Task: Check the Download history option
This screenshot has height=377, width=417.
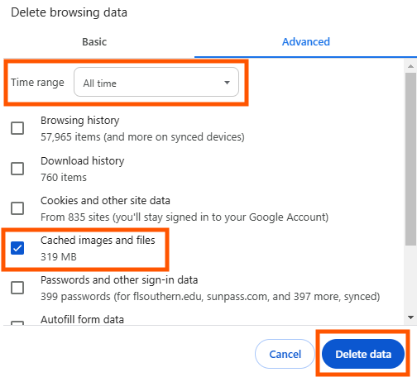Action: point(17,169)
